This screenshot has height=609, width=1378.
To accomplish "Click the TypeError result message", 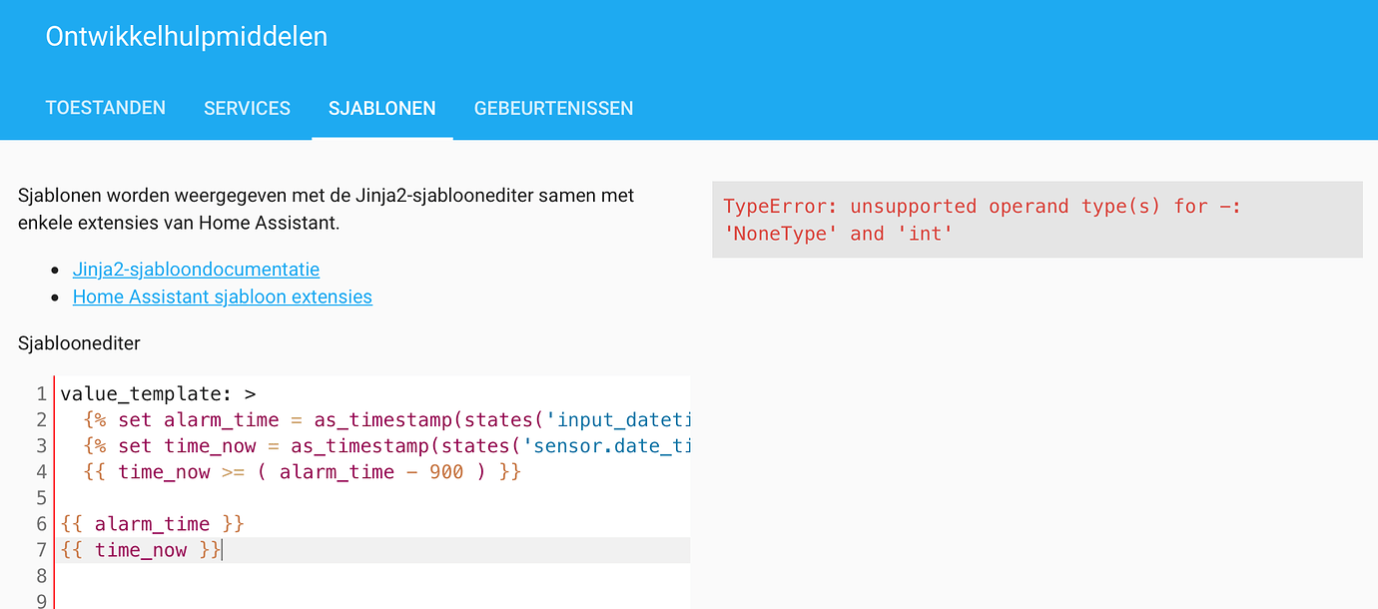I will click(x=982, y=220).
